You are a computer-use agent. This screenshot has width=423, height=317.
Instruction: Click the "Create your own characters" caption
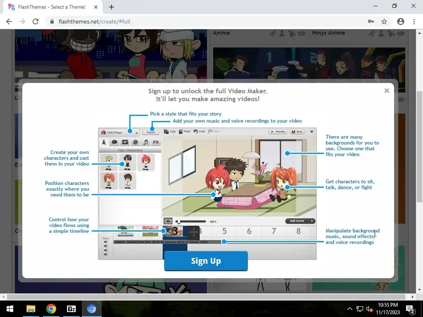[67, 158]
